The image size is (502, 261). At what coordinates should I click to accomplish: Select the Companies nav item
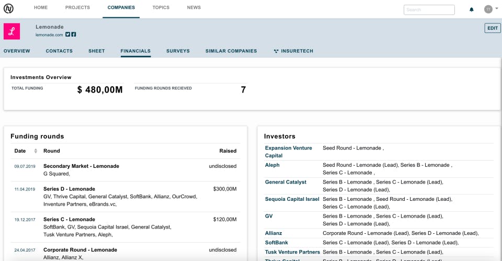[x=121, y=7]
